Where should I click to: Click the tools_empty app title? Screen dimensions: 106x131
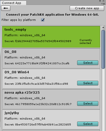point(15,30)
